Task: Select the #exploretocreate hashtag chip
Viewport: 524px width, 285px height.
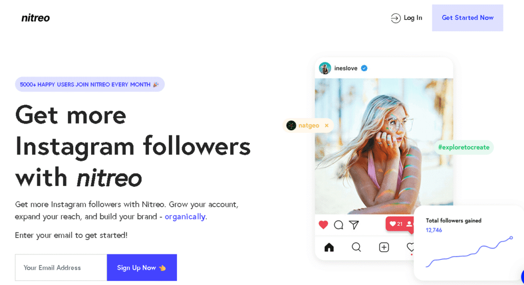Action: tap(464, 147)
